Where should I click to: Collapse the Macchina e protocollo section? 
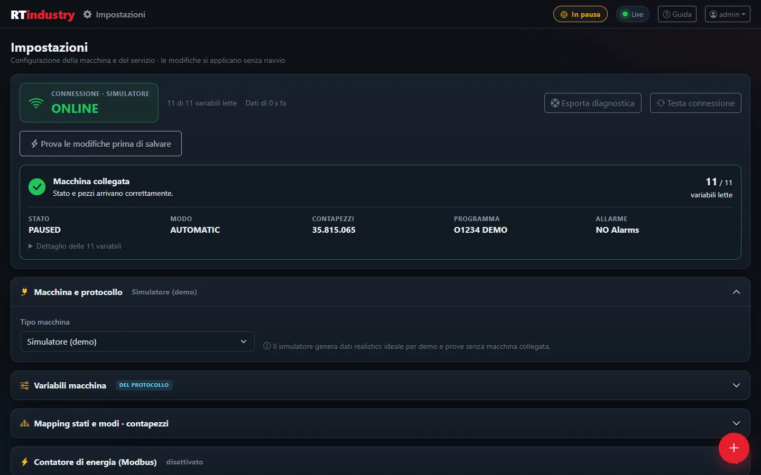[x=736, y=292]
